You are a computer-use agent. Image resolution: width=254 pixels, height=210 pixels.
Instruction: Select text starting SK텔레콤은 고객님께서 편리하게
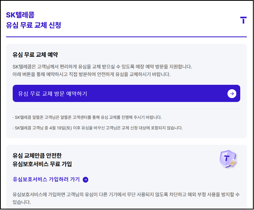[x=102, y=67]
